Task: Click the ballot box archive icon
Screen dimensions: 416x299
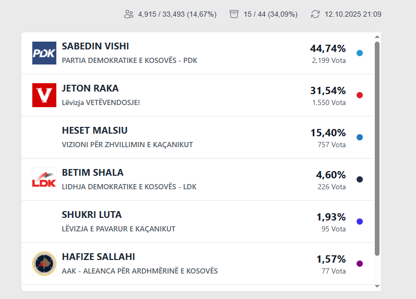Action: coord(234,14)
